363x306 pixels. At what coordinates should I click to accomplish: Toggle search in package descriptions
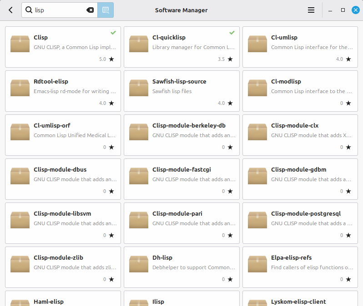106,10
